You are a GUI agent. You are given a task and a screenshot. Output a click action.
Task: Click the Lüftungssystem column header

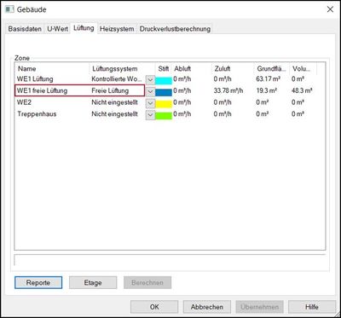pyautogui.click(x=122, y=69)
